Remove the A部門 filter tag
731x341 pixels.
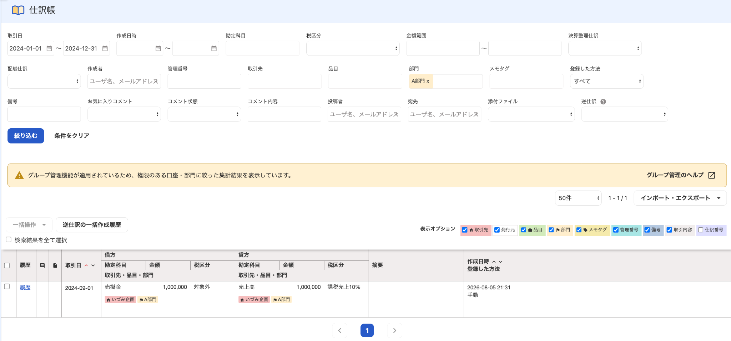click(x=428, y=81)
